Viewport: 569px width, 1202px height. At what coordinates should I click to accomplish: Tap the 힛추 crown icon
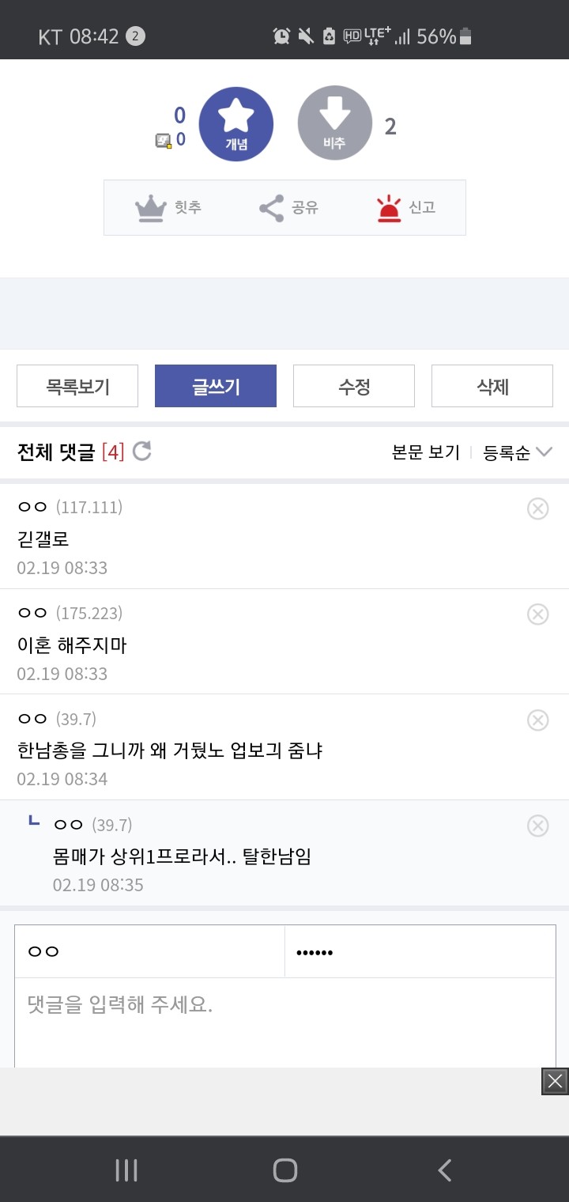tap(168, 208)
